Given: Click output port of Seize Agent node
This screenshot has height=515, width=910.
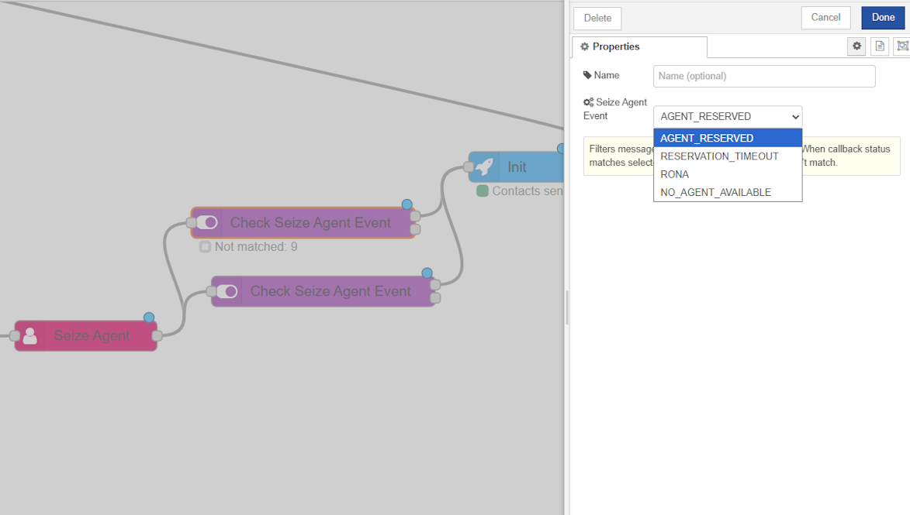Looking at the screenshot, I should [x=157, y=336].
